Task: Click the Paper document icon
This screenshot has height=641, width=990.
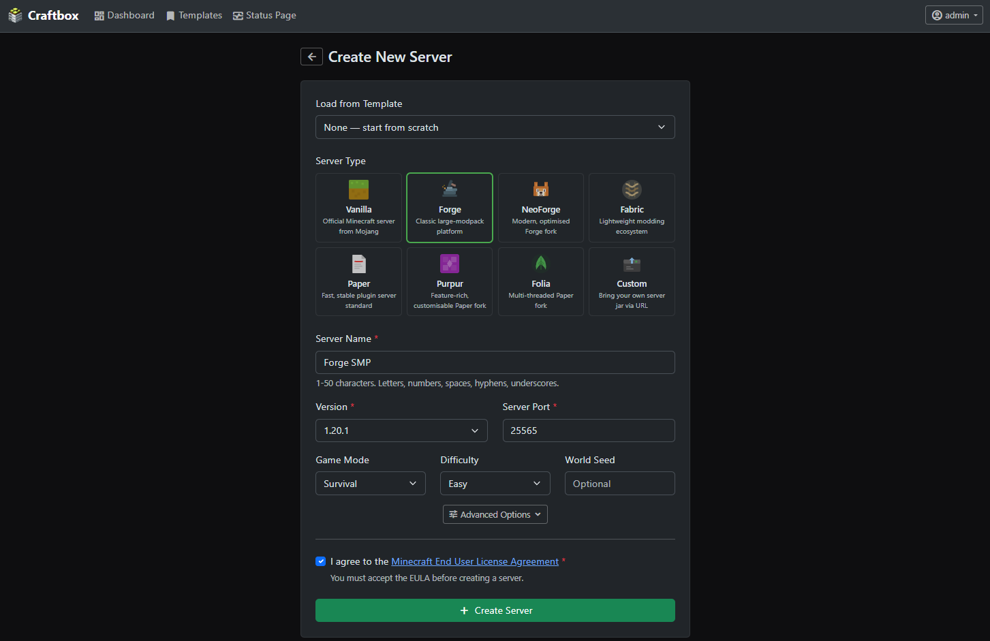Action: coord(358,264)
